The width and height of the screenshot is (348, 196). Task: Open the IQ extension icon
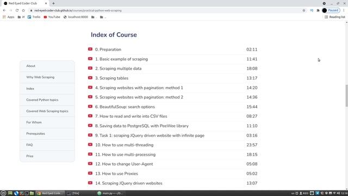(312, 10)
